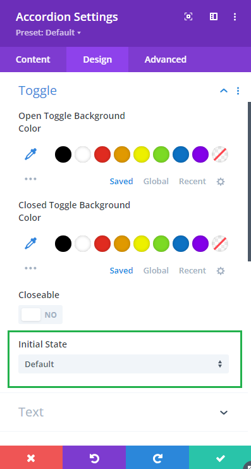Toggle the Closeable switch
This screenshot has width=251, height=469.
point(40,315)
